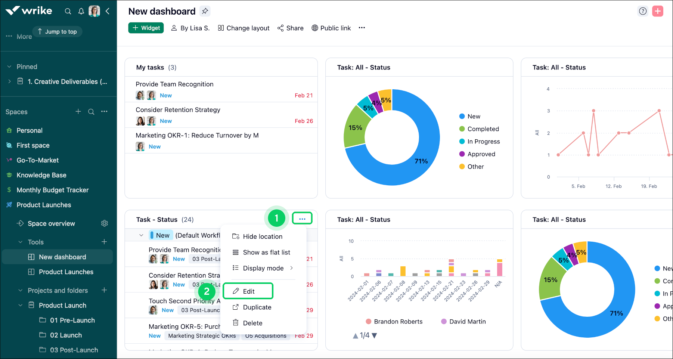Expand the 1. Creative Deliverables item
Image resolution: width=673 pixels, height=359 pixels.
pyautogui.click(x=9, y=81)
